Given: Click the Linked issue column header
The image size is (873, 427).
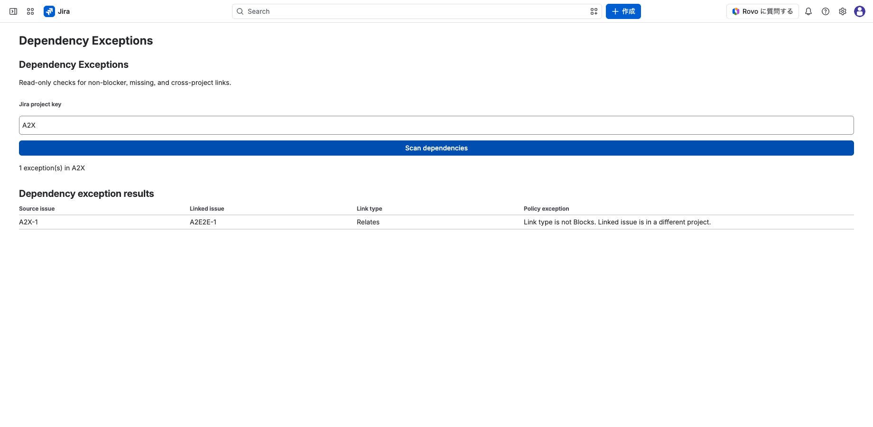Looking at the screenshot, I should coord(207,209).
